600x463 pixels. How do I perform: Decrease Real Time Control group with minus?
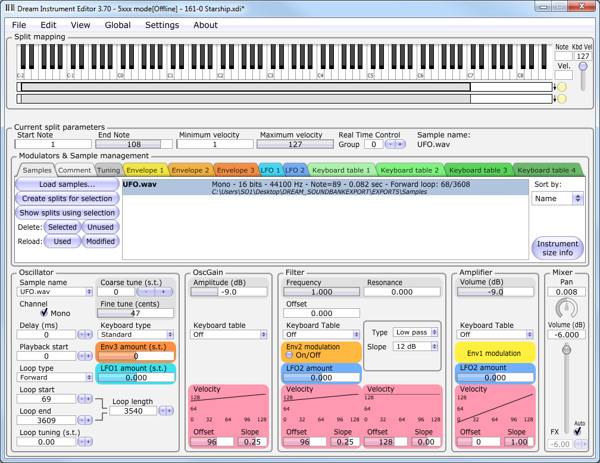[x=390, y=144]
